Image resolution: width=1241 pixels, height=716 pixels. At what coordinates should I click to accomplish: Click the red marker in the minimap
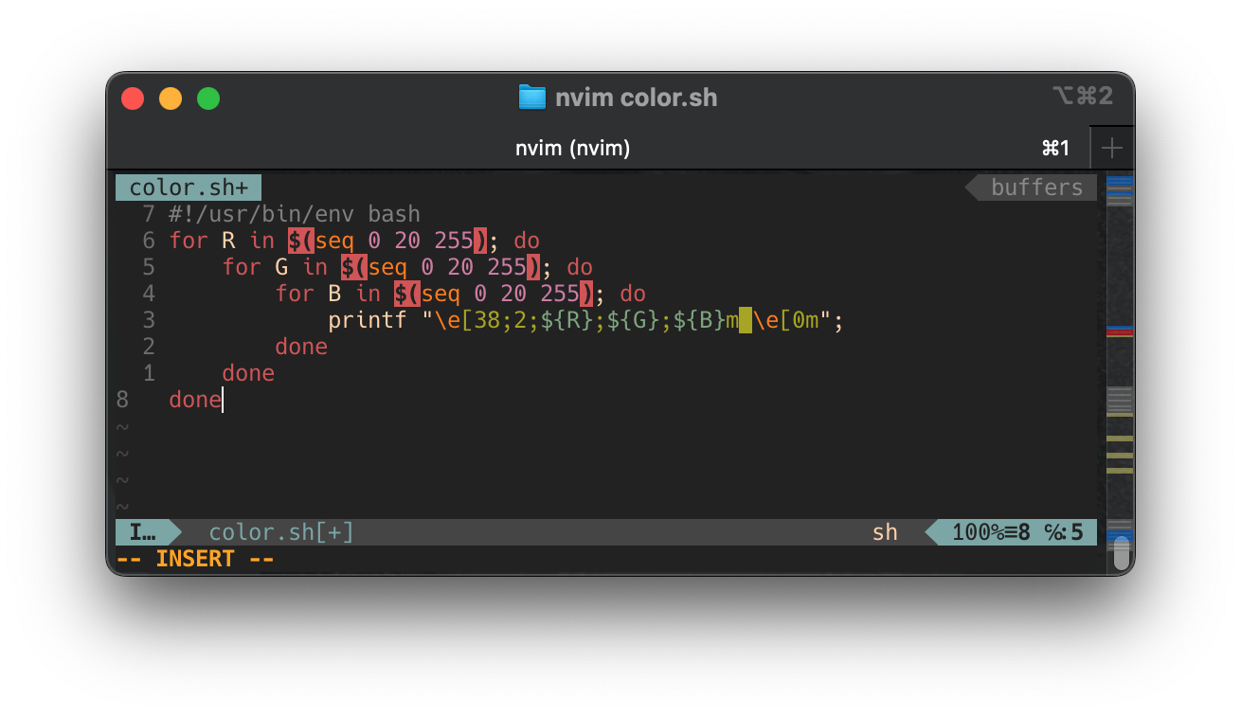[1120, 332]
